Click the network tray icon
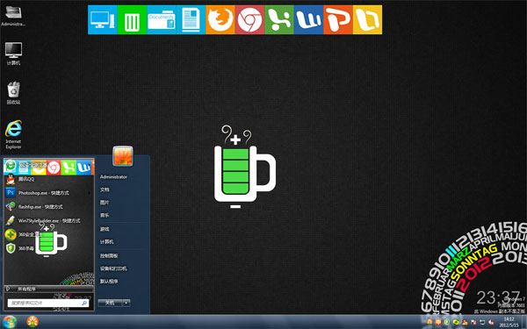 [482, 322]
